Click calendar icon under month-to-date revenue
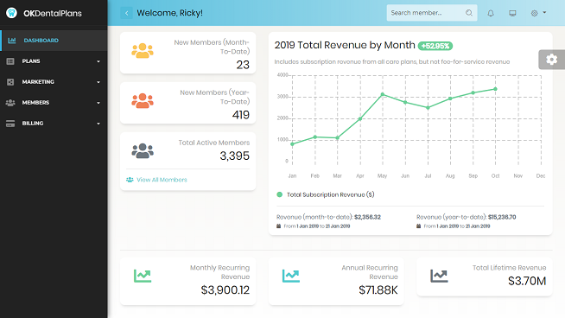 coord(278,226)
